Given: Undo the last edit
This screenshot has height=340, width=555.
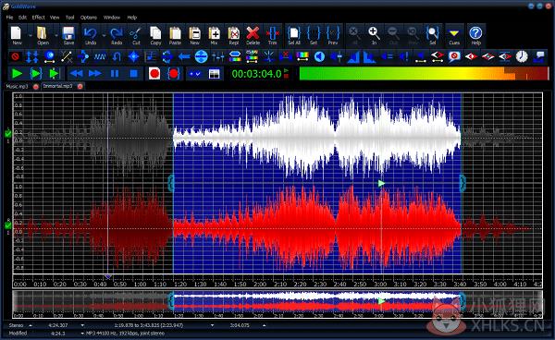Looking at the screenshot, I should 91,35.
